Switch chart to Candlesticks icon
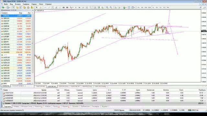This screenshot has height=116, width=207. coord(99,7)
